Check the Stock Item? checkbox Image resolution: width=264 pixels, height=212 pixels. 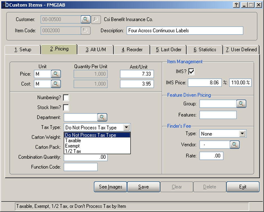point(66,108)
